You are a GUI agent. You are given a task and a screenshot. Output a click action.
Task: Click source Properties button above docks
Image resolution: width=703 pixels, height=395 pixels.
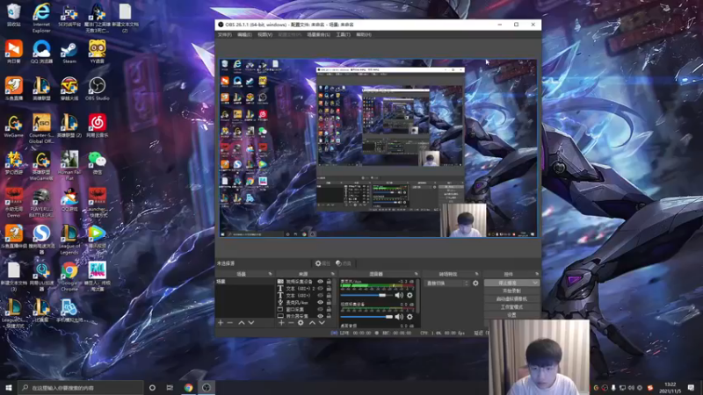click(x=323, y=263)
